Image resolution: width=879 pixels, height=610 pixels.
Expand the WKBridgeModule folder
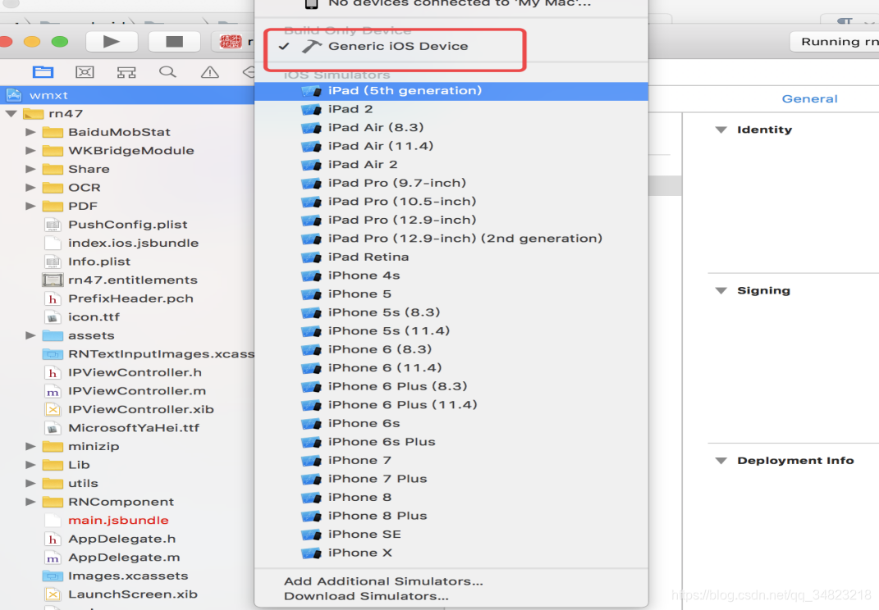click(30, 151)
